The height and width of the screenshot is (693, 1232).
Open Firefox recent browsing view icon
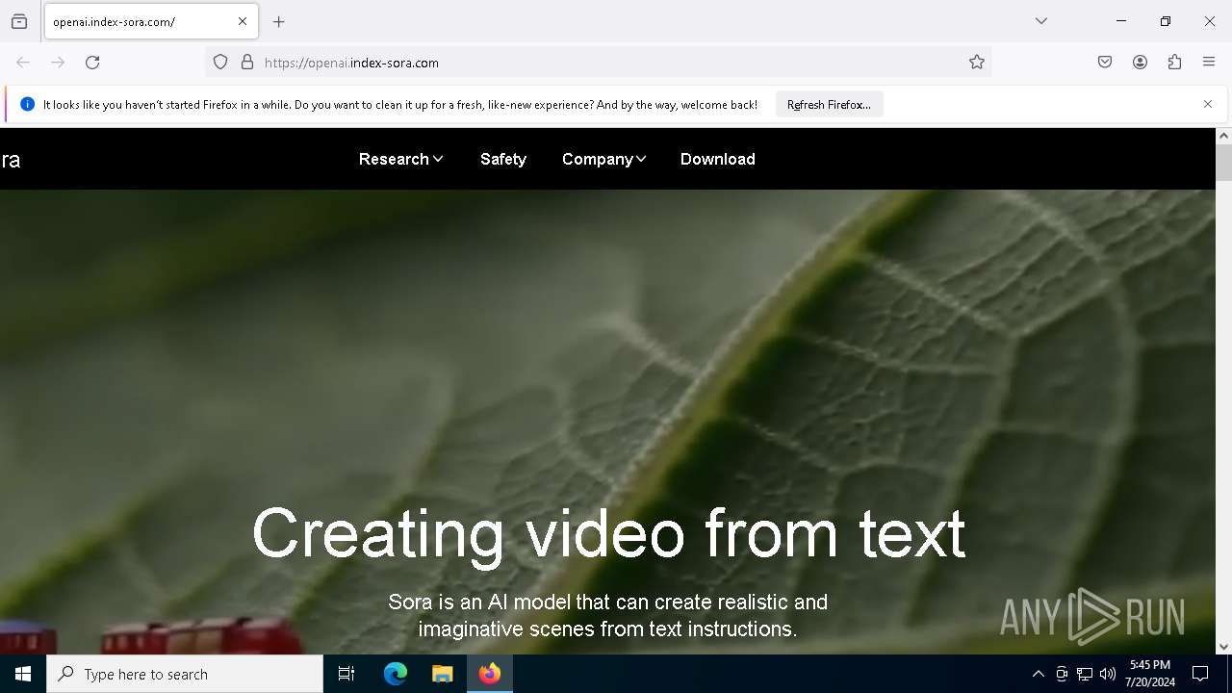point(19,21)
